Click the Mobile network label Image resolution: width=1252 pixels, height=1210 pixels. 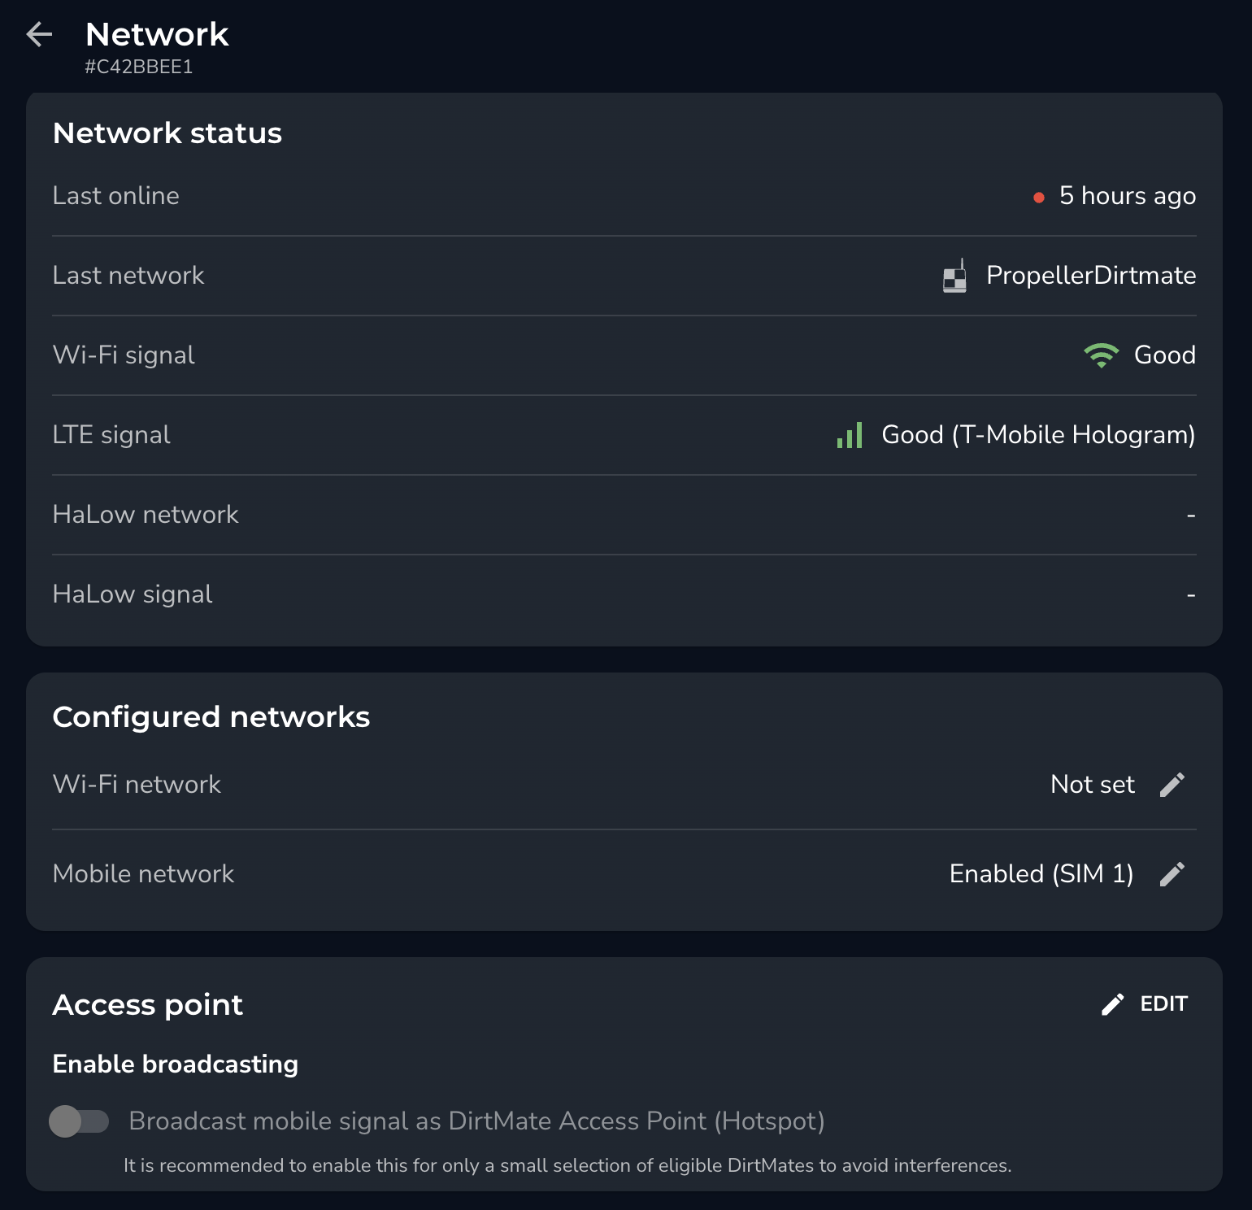[x=143, y=874]
